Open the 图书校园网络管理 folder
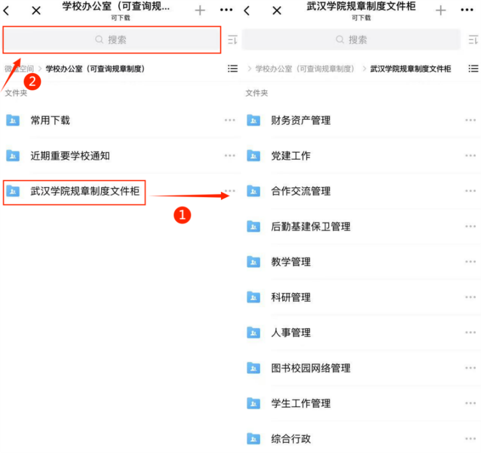 click(310, 368)
